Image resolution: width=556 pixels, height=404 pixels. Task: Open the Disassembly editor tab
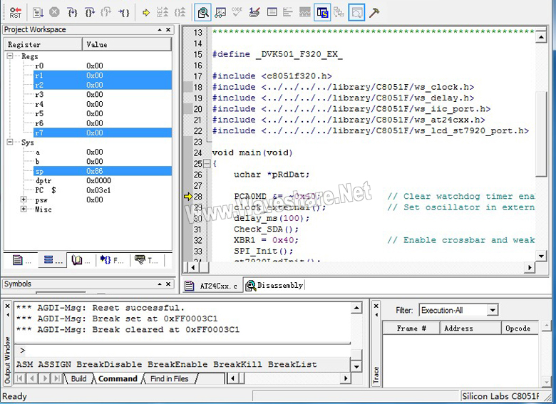pos(275,285)
